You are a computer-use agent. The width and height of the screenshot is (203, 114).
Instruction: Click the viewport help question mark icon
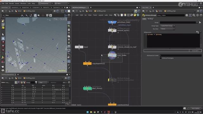[x=69, y=16]
